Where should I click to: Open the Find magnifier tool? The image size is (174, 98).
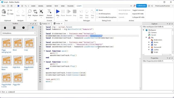(x=30, y=11)
